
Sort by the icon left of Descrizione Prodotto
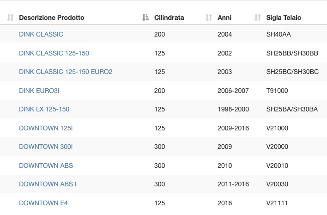tap(10, 18)
